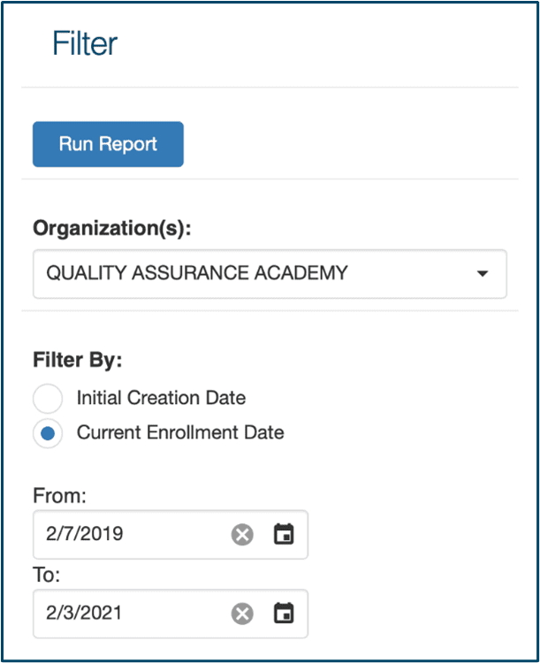The height and width of the screenshot is (663, 540).
Task: Click the To: label above date field
Action: coord(47,575)
